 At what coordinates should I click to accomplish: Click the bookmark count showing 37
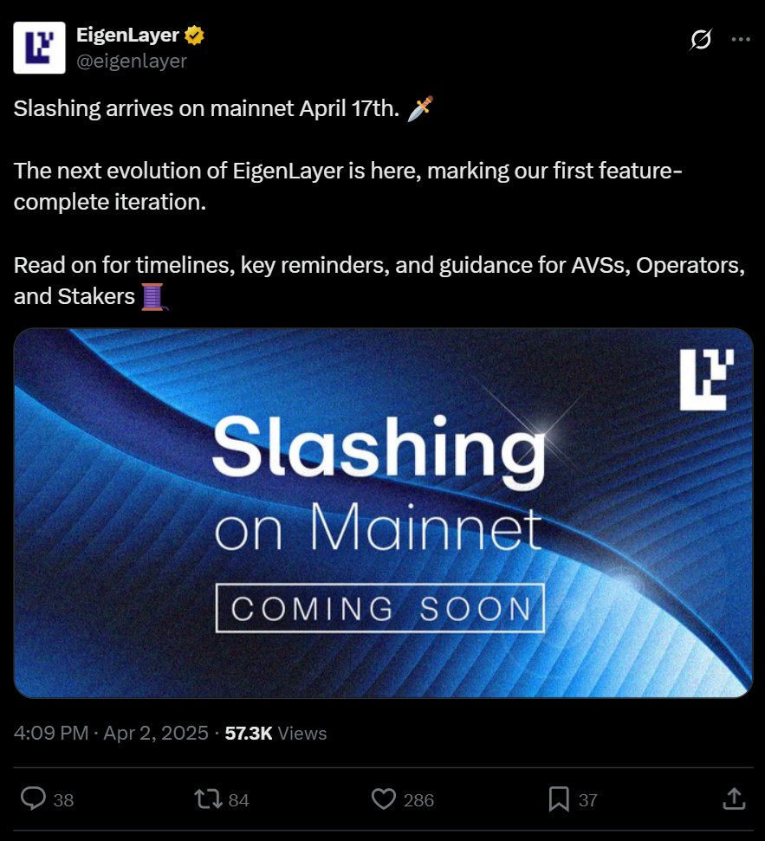[589, 801]
